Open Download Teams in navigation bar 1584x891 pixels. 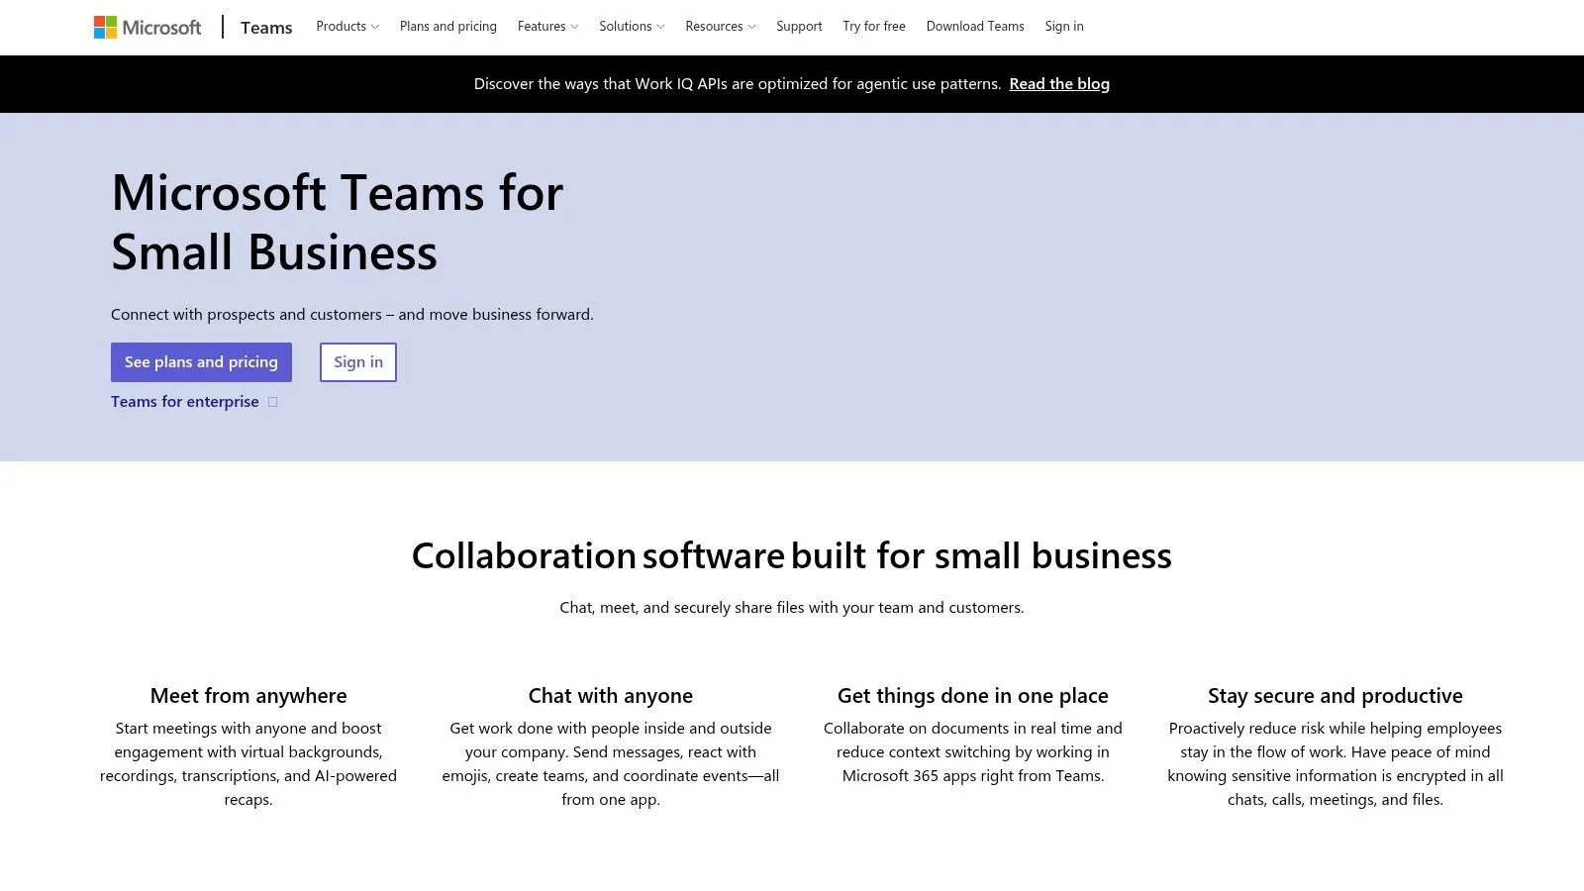tap(975, 27)
